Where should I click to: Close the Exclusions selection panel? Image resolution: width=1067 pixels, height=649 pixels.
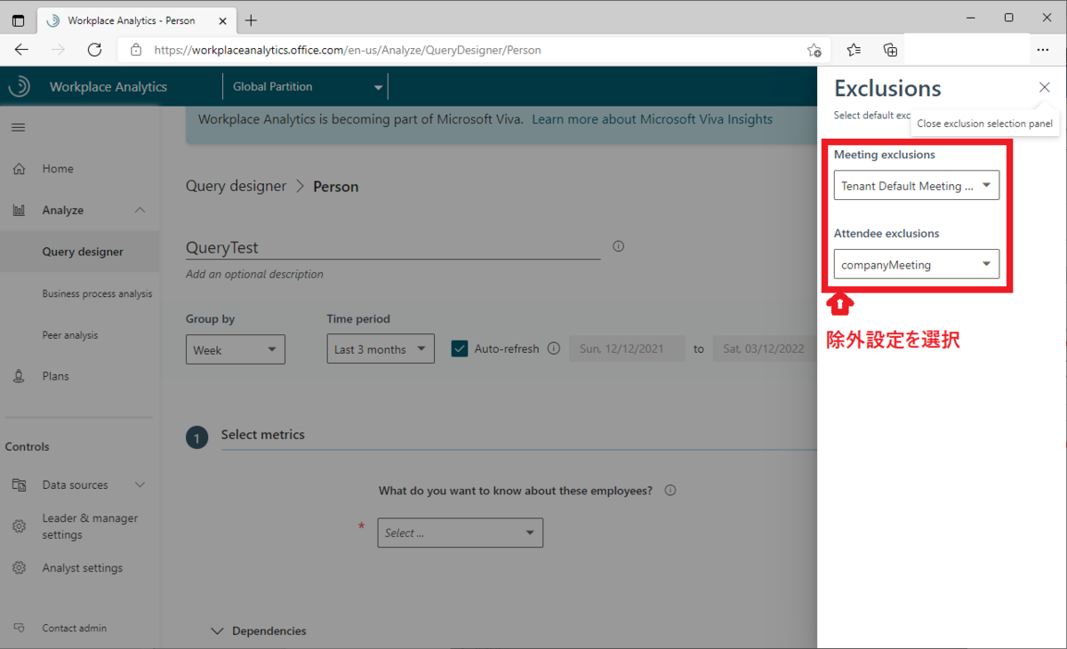(x=1044, y=87)
